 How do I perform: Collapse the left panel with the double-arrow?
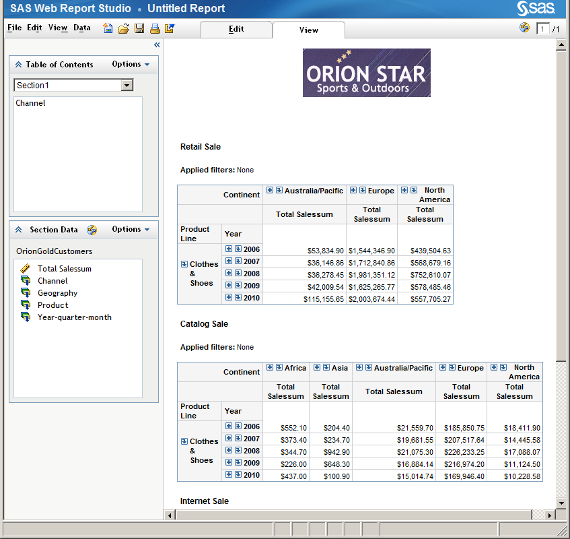click(x=157, y=44)
